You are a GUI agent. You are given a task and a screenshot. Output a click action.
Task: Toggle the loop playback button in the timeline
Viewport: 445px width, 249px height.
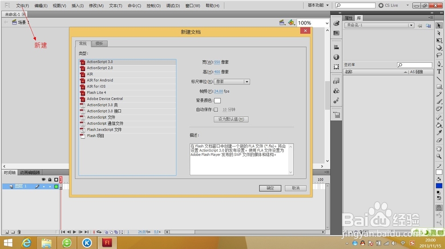click(99, 232)
